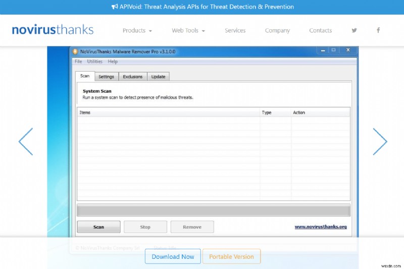Expand the Web Tools dropdown

click(x=188, y=30)
